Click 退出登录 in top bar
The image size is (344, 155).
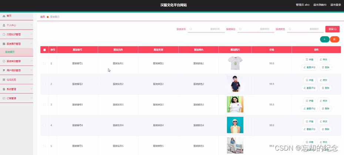click(335, 5)
